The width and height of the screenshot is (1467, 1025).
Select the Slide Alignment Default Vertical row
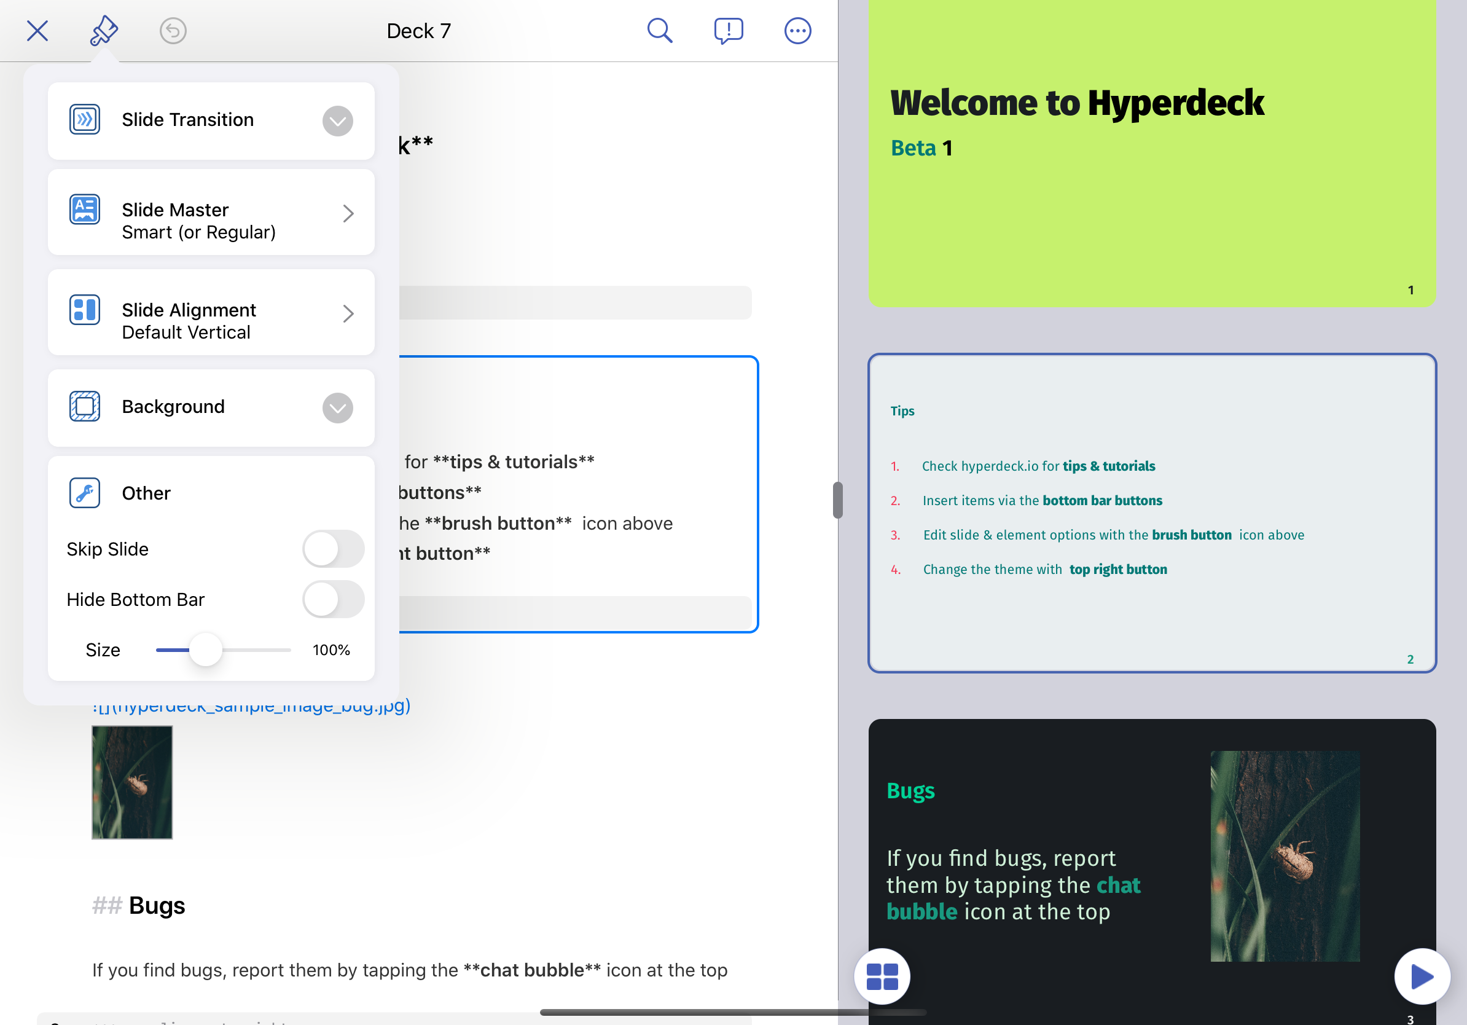pos(211,313)
